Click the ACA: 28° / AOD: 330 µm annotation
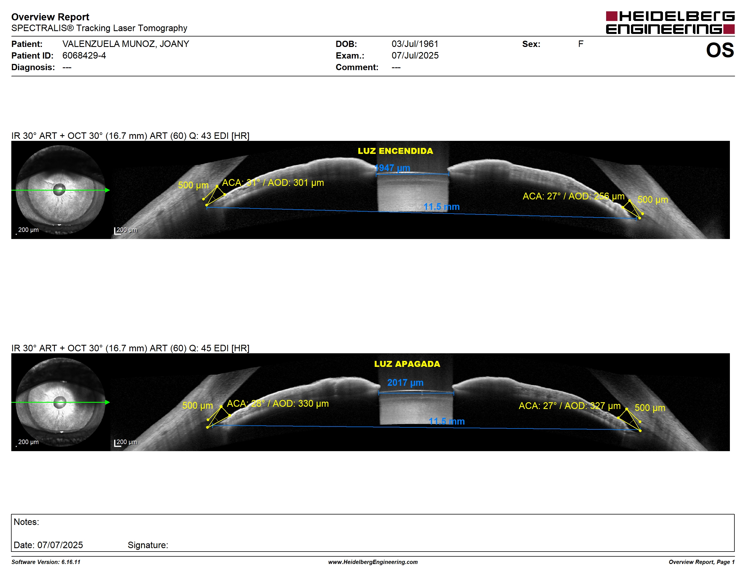 point(278,403)
